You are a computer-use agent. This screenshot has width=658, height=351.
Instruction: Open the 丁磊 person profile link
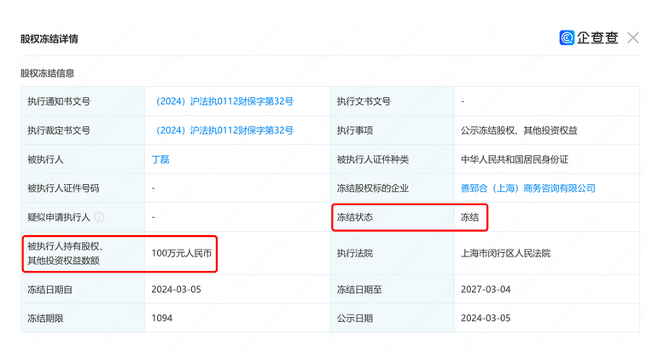(160, 159)
